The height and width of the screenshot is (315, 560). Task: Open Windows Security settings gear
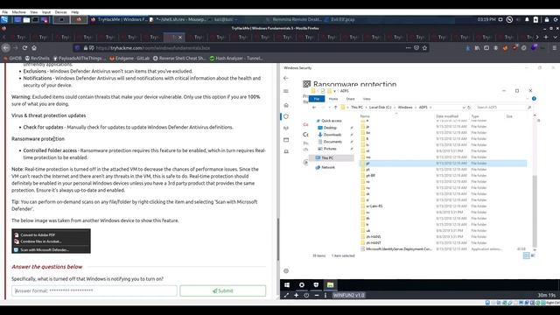(286, 271)
